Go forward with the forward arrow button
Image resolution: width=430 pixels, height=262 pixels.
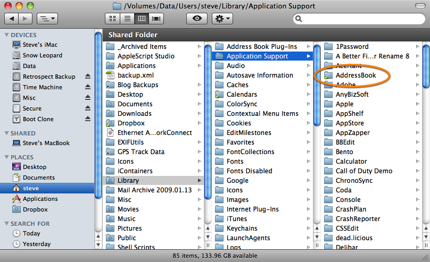25,19
